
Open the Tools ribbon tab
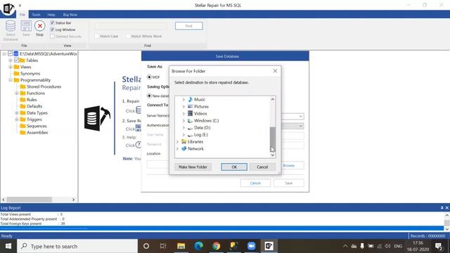click(36, 14)
